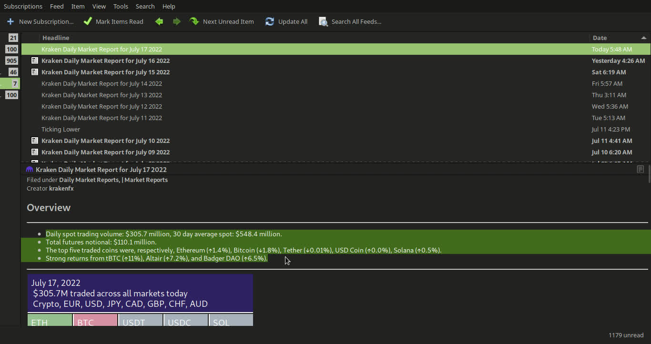The height and width of the screenshot is (344, 651).
Task: Select Kraken Daily Market Report for July 17 2022
Action: [336, 49]
